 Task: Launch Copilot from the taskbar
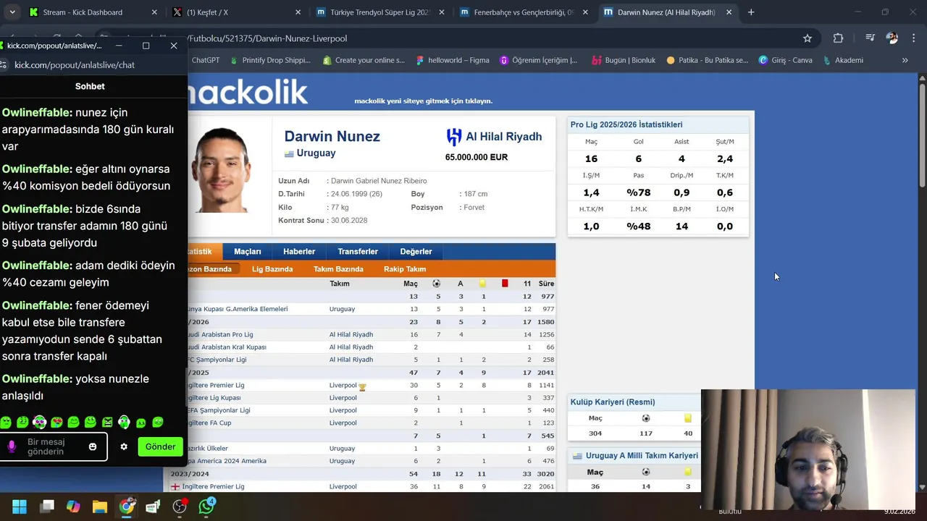[73, 507]
